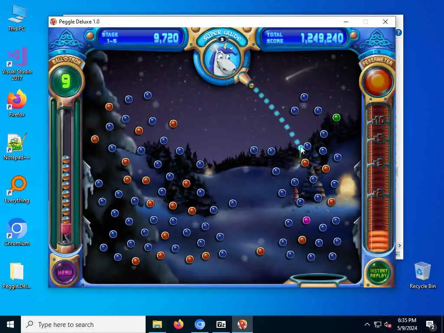Viewport: 444px width, 333px height.
Task: Click the Peggle Deluxe title bar icon
Action: point(53,22)
